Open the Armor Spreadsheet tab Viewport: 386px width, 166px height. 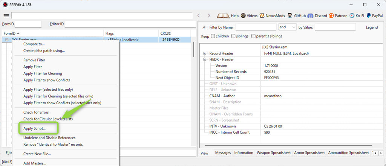309,153
